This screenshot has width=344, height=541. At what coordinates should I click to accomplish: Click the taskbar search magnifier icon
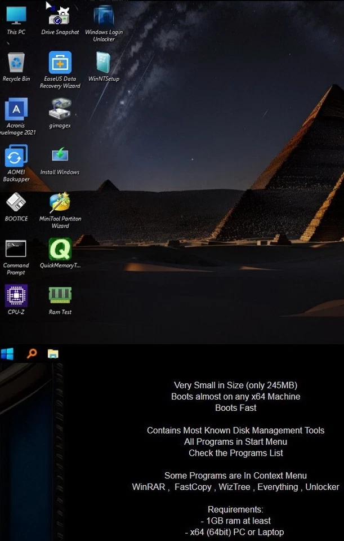(x=32, y=354)
